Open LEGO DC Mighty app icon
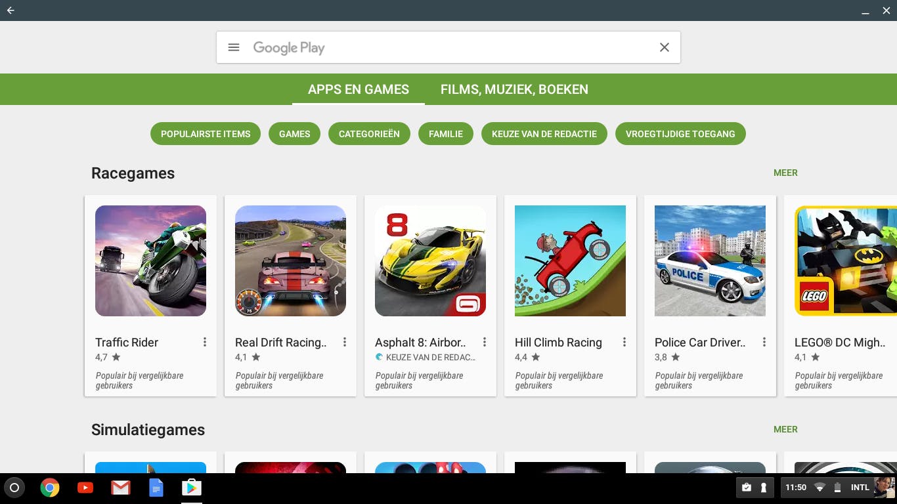This screenshot has width=897, height=504. [846, 261]
